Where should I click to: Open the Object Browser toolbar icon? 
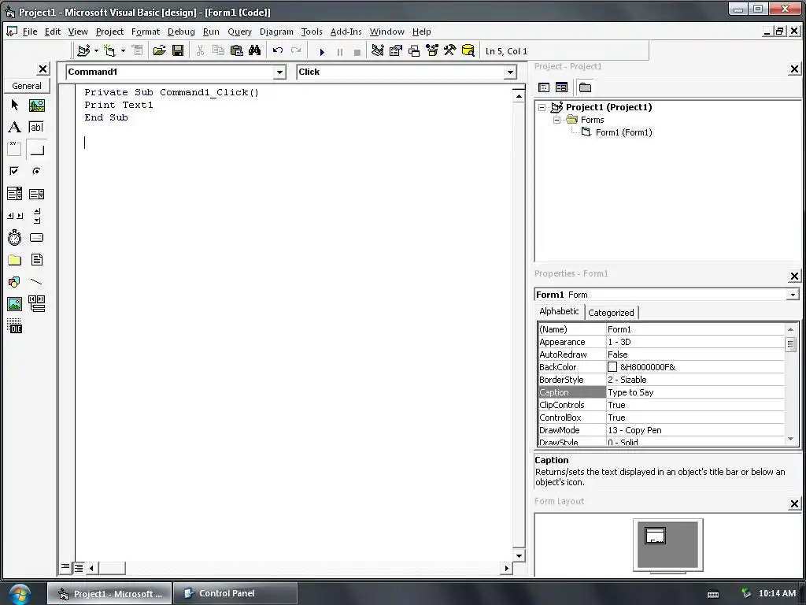tap(432, 50)
